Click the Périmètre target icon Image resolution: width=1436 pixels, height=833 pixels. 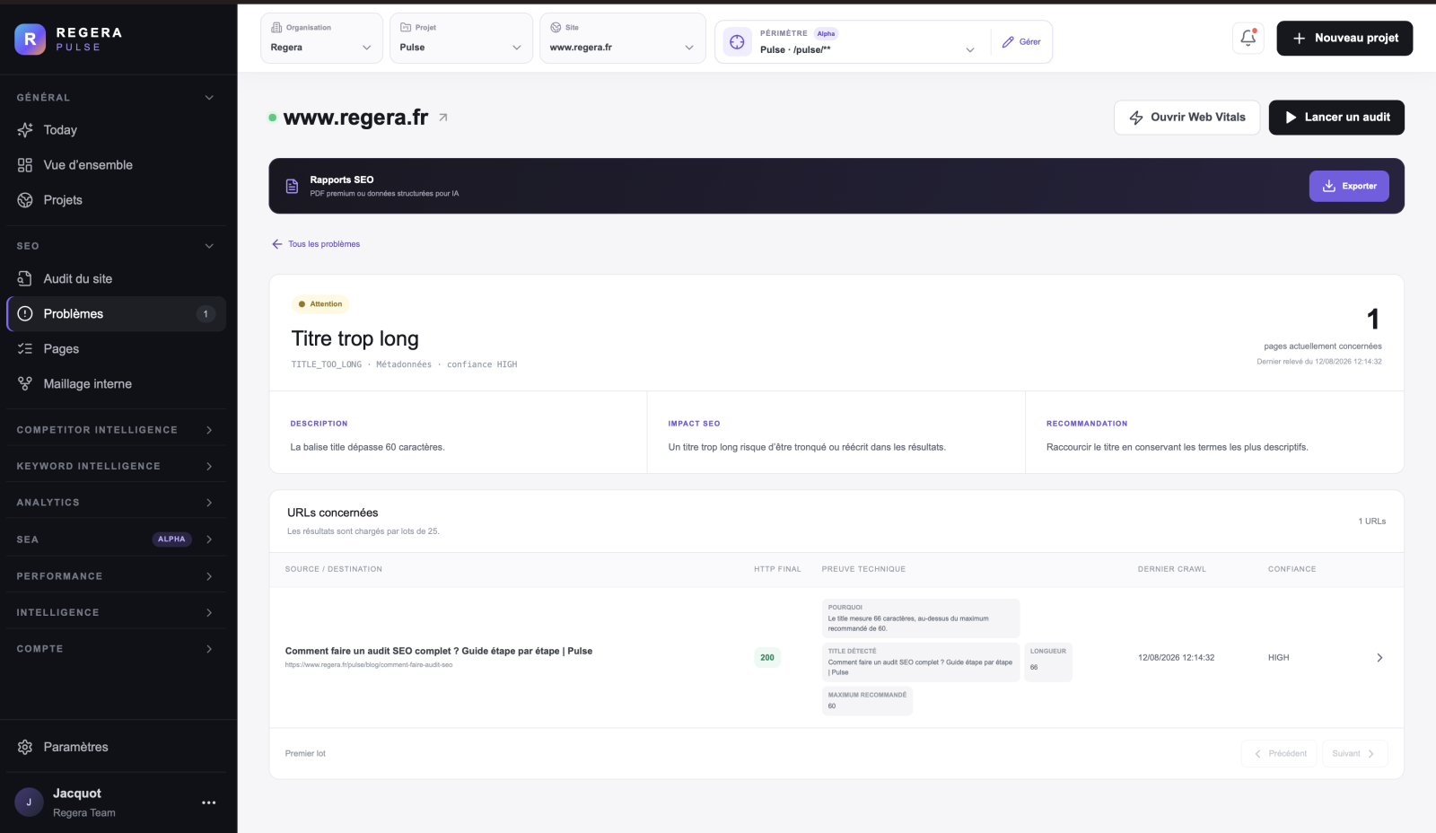click(737, 42)
